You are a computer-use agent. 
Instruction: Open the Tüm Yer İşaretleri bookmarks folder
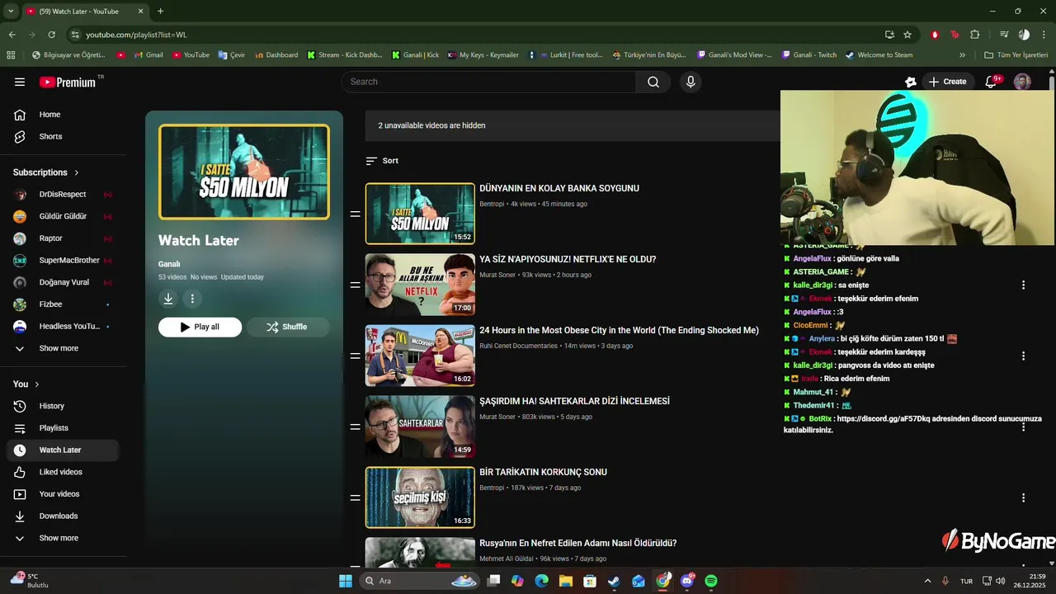[x=1016, y=55]
